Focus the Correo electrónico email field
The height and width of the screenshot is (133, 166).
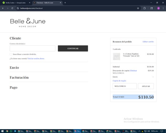click(x=32, y=49)
